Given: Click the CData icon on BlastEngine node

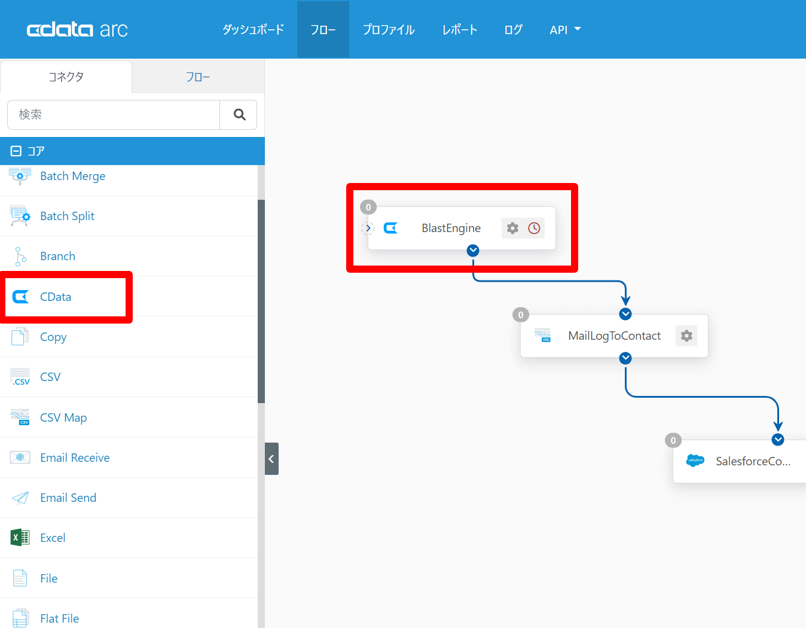Looking at the screenshot, I should click(x=390, y=228).
